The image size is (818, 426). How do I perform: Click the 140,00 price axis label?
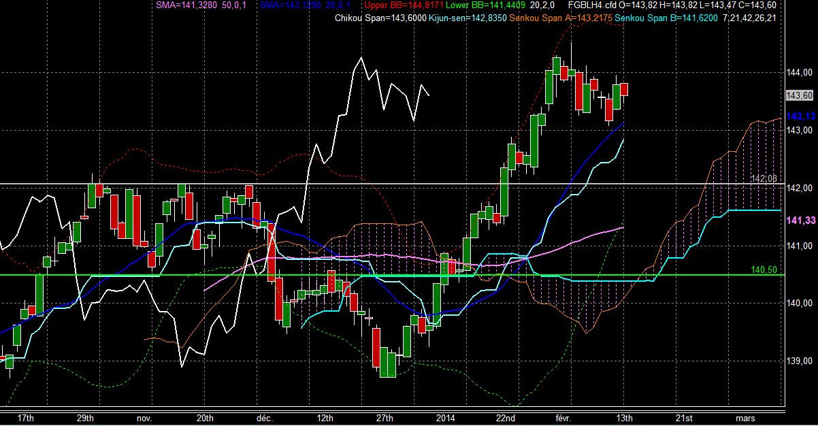[798, 304]
